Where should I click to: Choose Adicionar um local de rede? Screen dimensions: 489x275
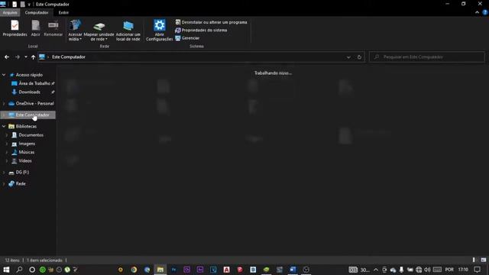coord(128,31)
